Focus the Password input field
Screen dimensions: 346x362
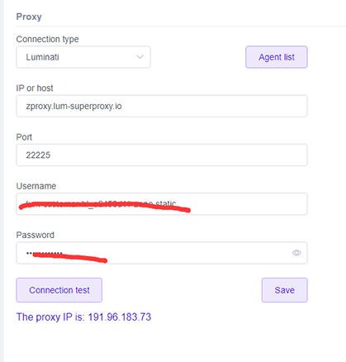(x=162, y=253)
